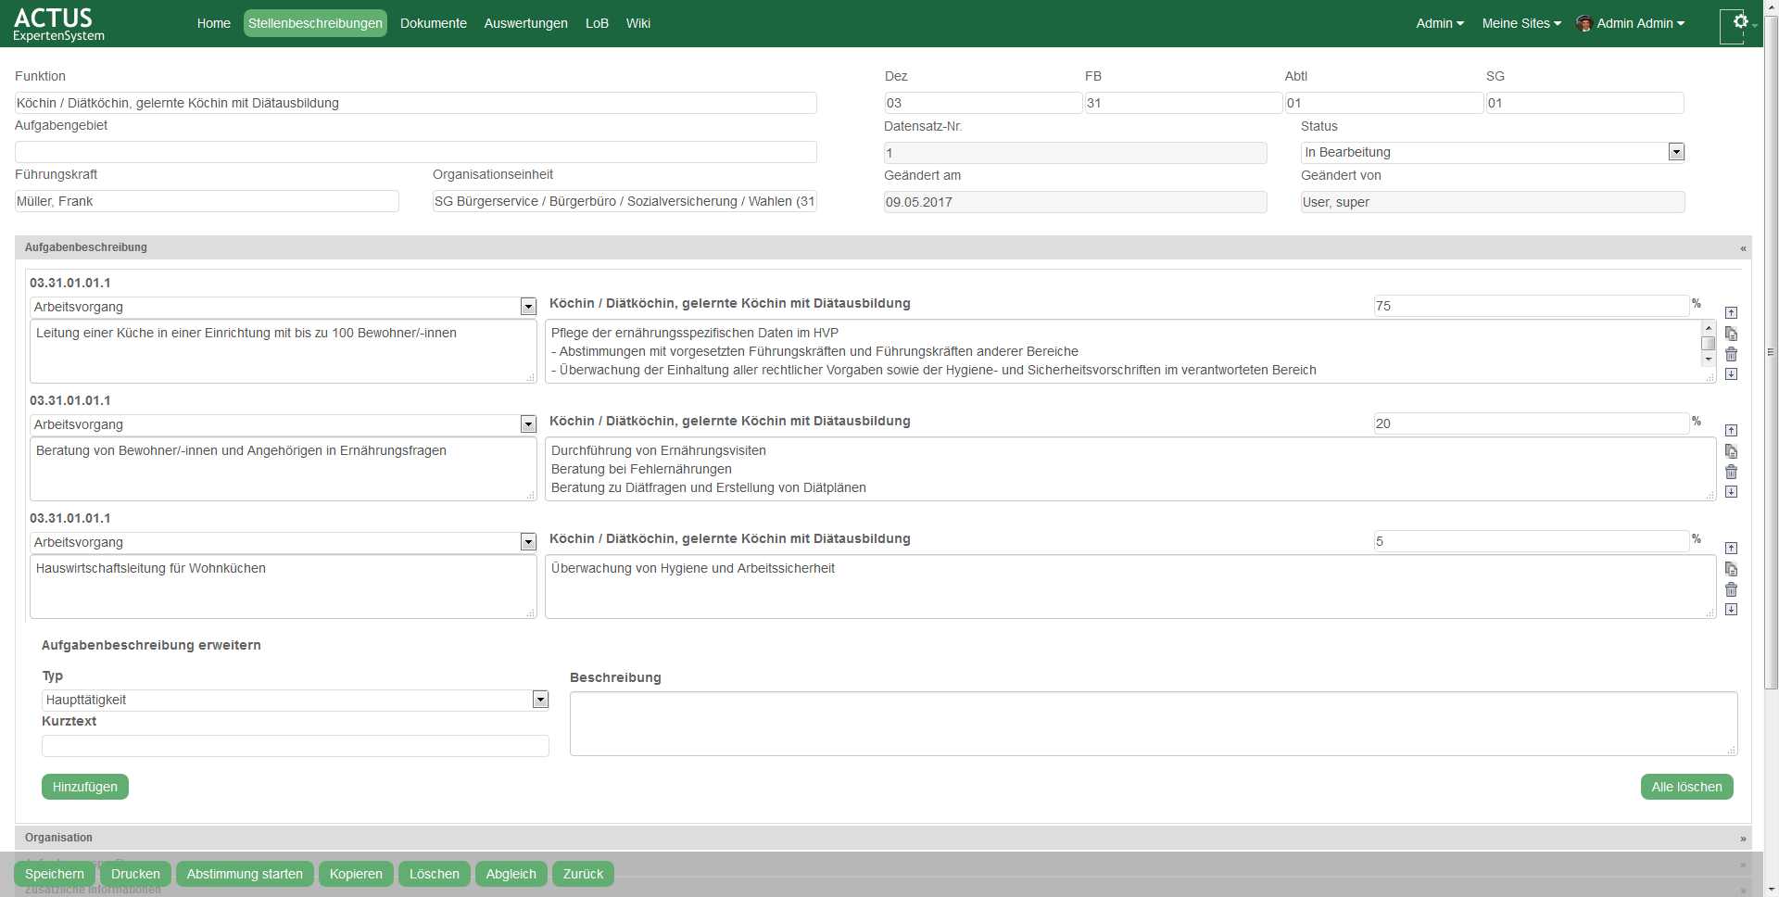This screenshot has width=1779, height=897.
Task: Open the Admin dropdown menu
Action: (x=1439, y=23)
